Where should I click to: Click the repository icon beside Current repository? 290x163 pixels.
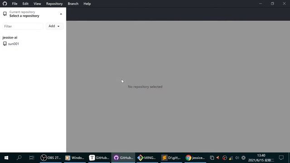tap(5, 14)
